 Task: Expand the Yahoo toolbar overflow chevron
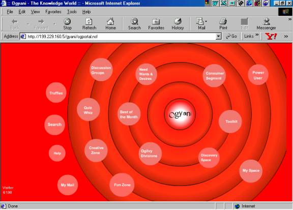tap(286, 36)
